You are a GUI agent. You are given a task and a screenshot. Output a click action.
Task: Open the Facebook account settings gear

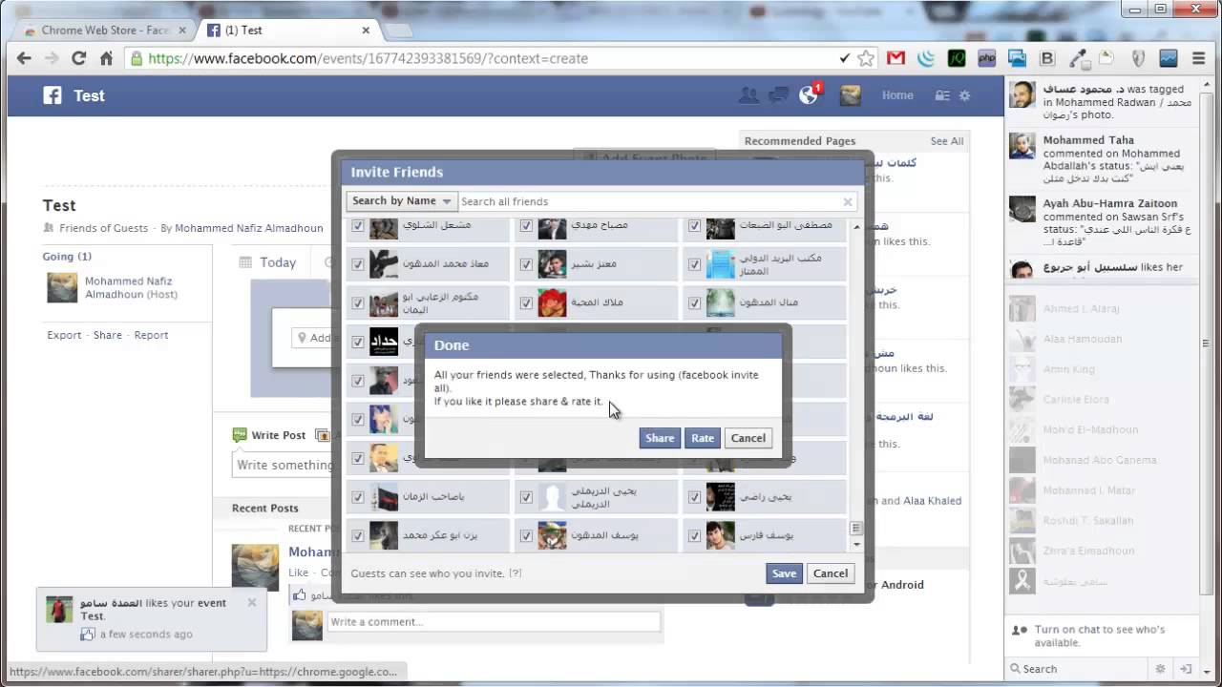[x=965, y=95]
